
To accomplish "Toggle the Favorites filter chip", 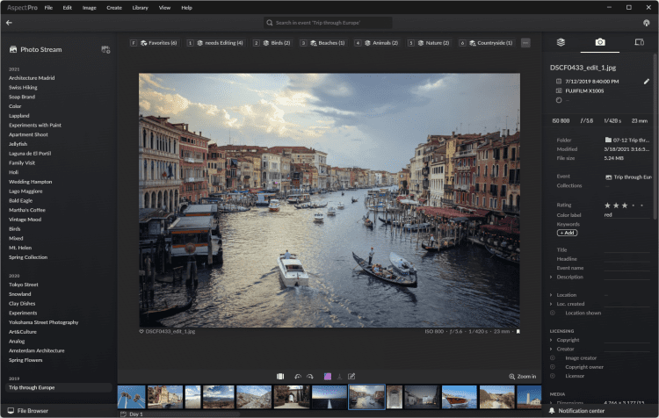I will (x=154, y=42).
